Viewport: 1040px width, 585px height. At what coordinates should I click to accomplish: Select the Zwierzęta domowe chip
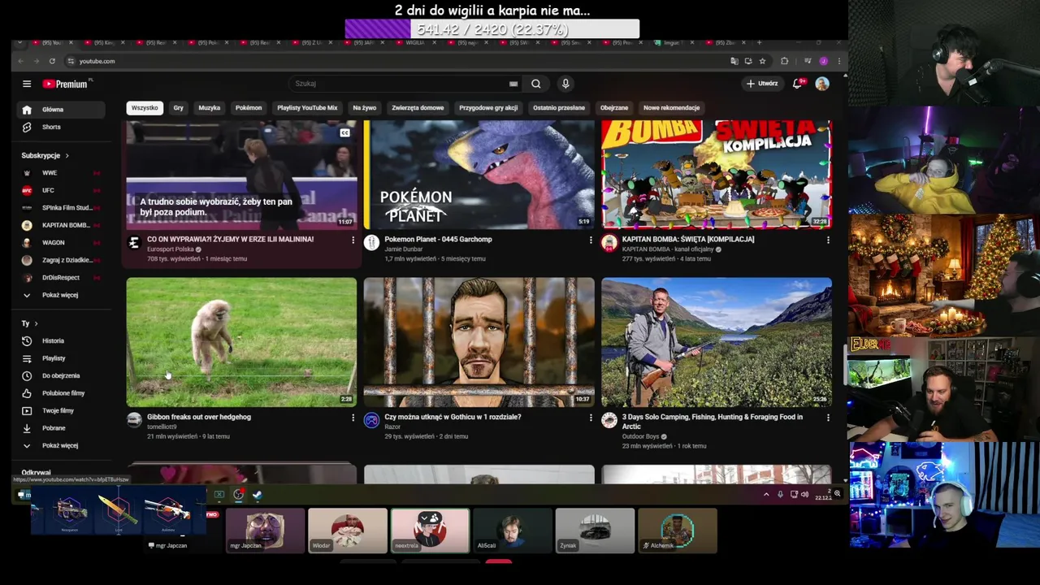(x=418, y=107)
